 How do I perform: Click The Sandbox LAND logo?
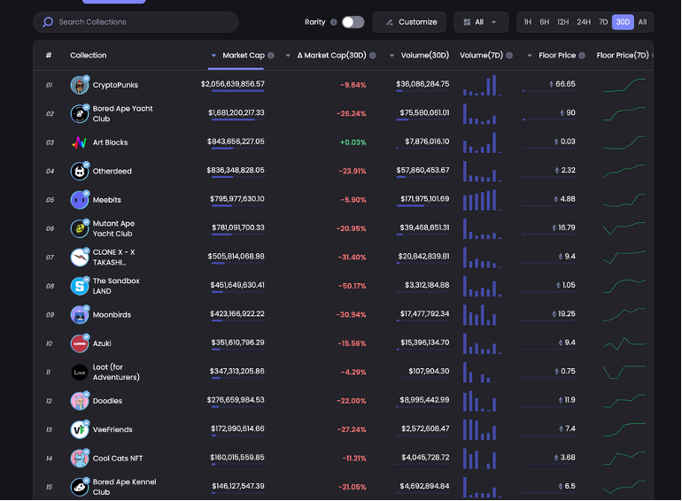point(80,286)
